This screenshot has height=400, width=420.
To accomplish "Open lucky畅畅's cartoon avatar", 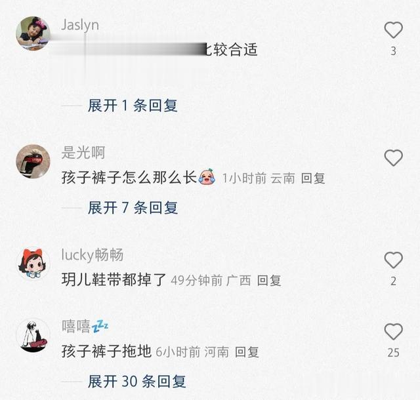I will point(33,264).
